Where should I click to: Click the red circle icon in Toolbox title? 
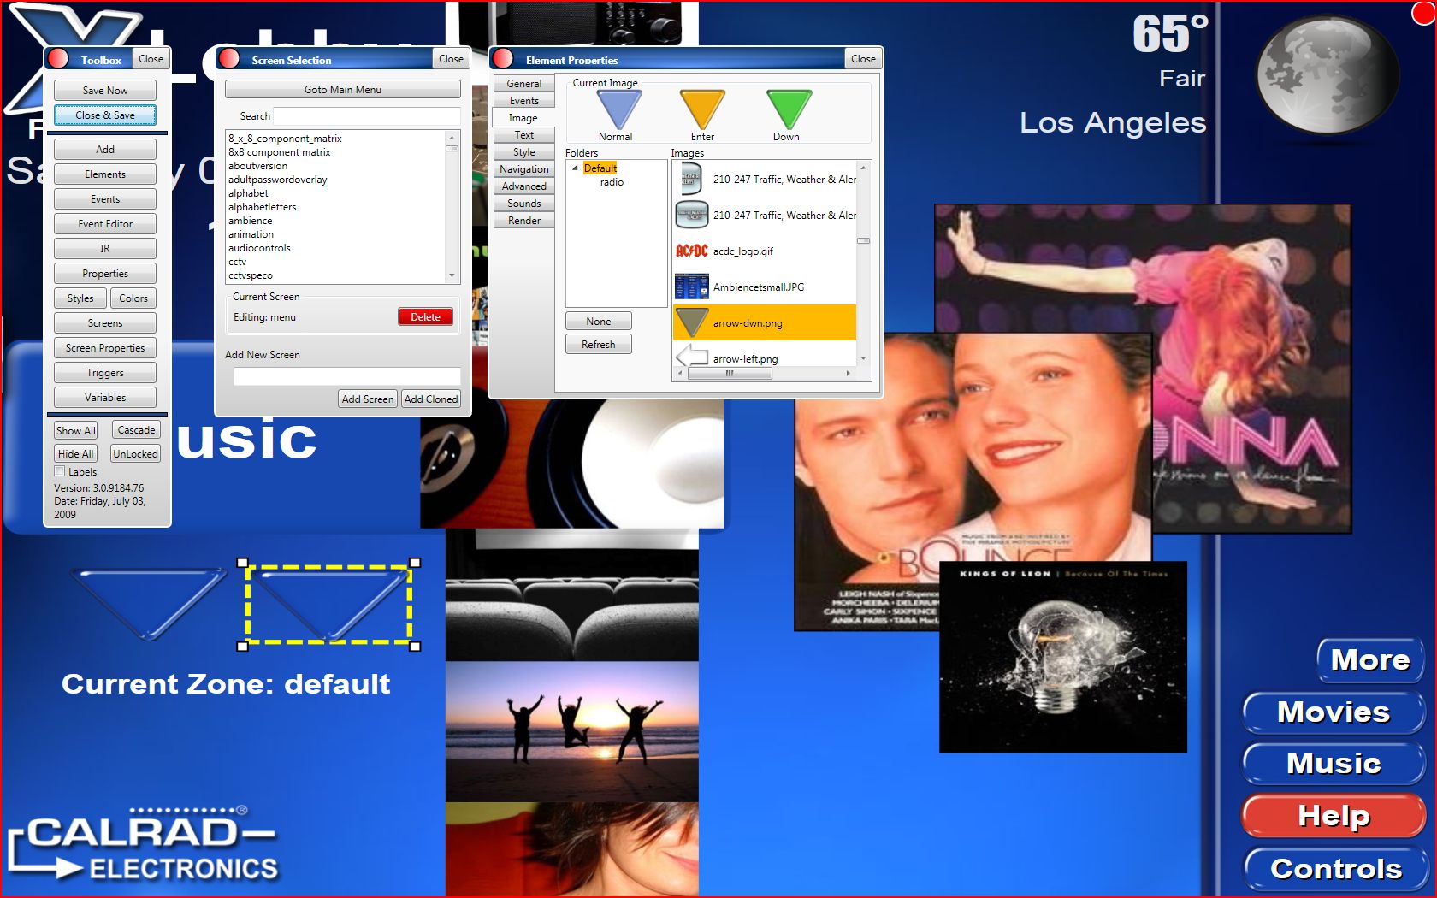pos(58,58)
